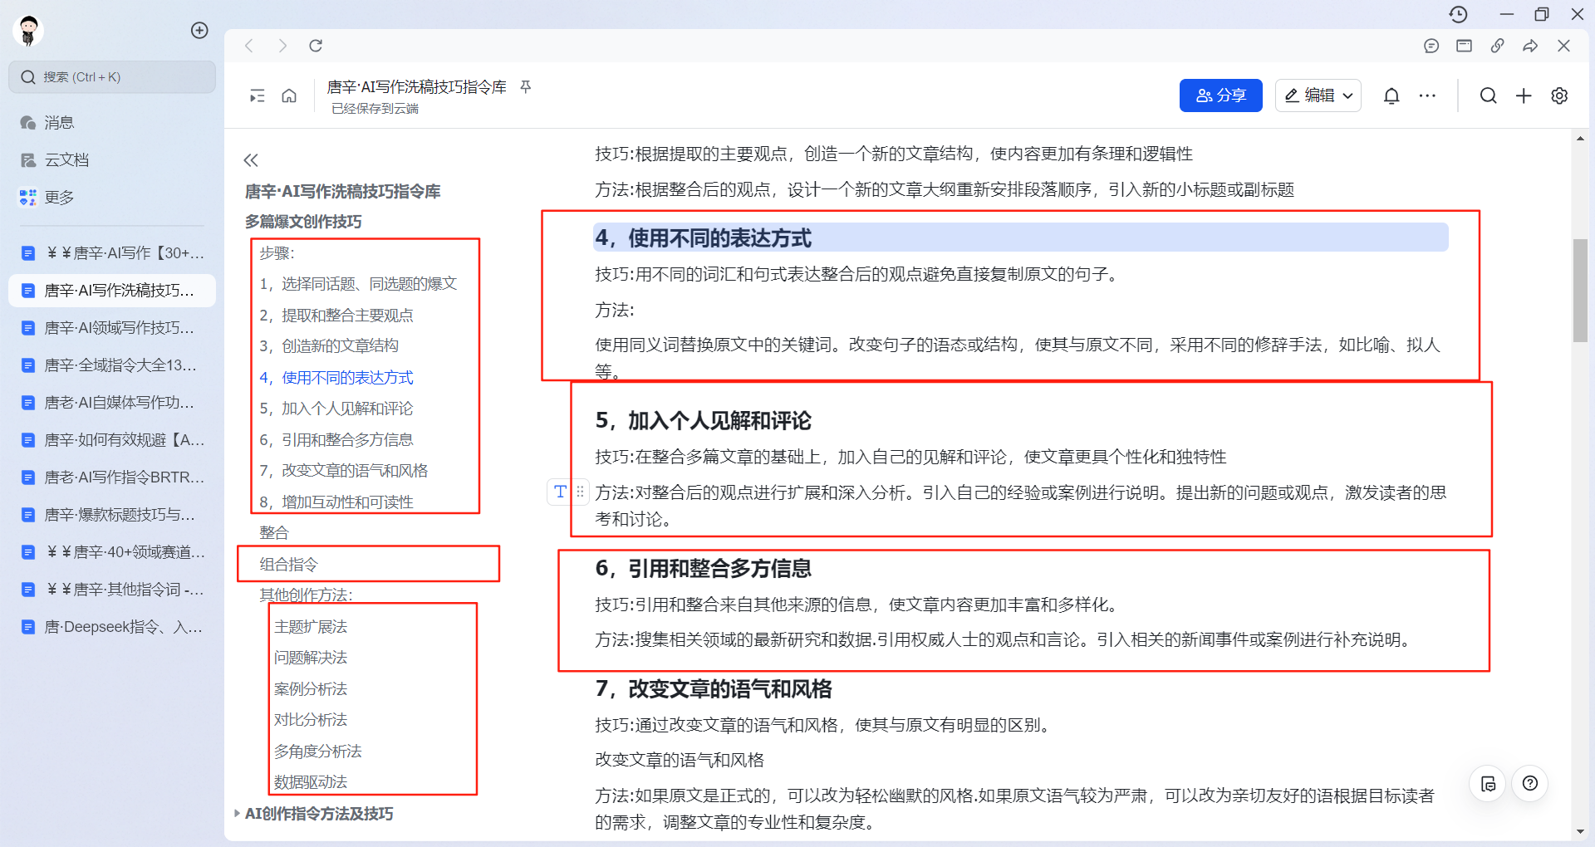Image resolution: width=1595 pixels, height=847 pixels.
Task: Open document 唐辛·全域指令大全13…
Action: (112, 365)
